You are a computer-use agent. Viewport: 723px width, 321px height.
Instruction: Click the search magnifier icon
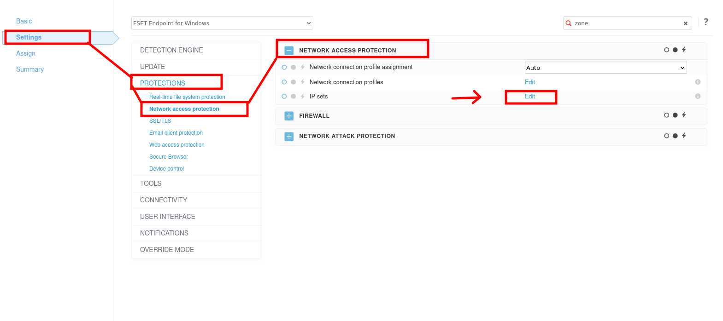[569, 23]
